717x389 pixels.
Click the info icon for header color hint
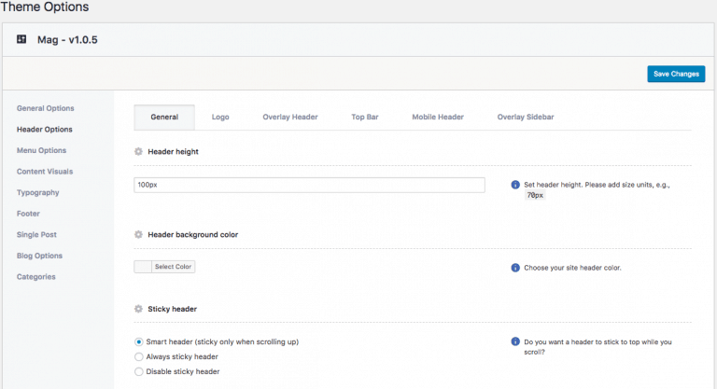(515, 268)
